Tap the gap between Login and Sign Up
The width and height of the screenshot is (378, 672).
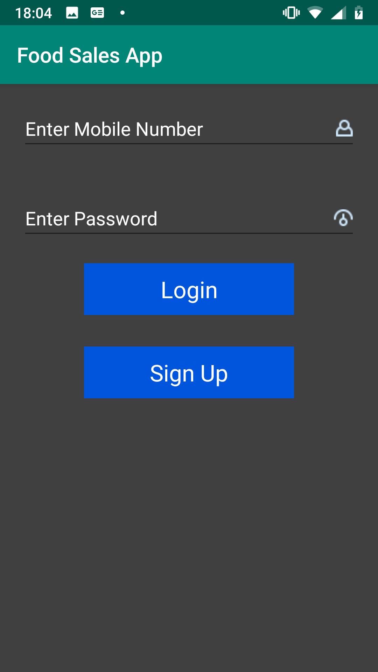pos(189,331)
